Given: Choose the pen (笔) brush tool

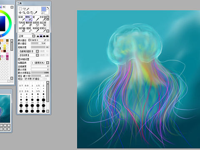Looking at the screenshot, I should click(x=36, y=18).
